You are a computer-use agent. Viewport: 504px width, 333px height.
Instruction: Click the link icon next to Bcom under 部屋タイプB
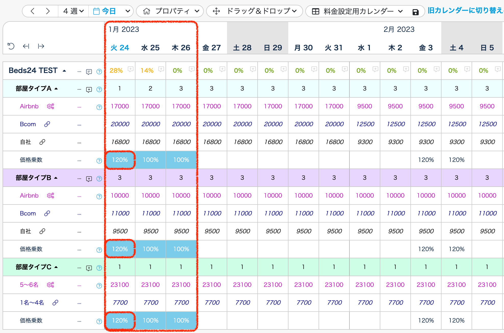click(47, 213)
